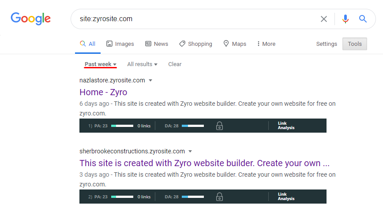Click the lock icon in result 2 bar

(x=219, y=197)
